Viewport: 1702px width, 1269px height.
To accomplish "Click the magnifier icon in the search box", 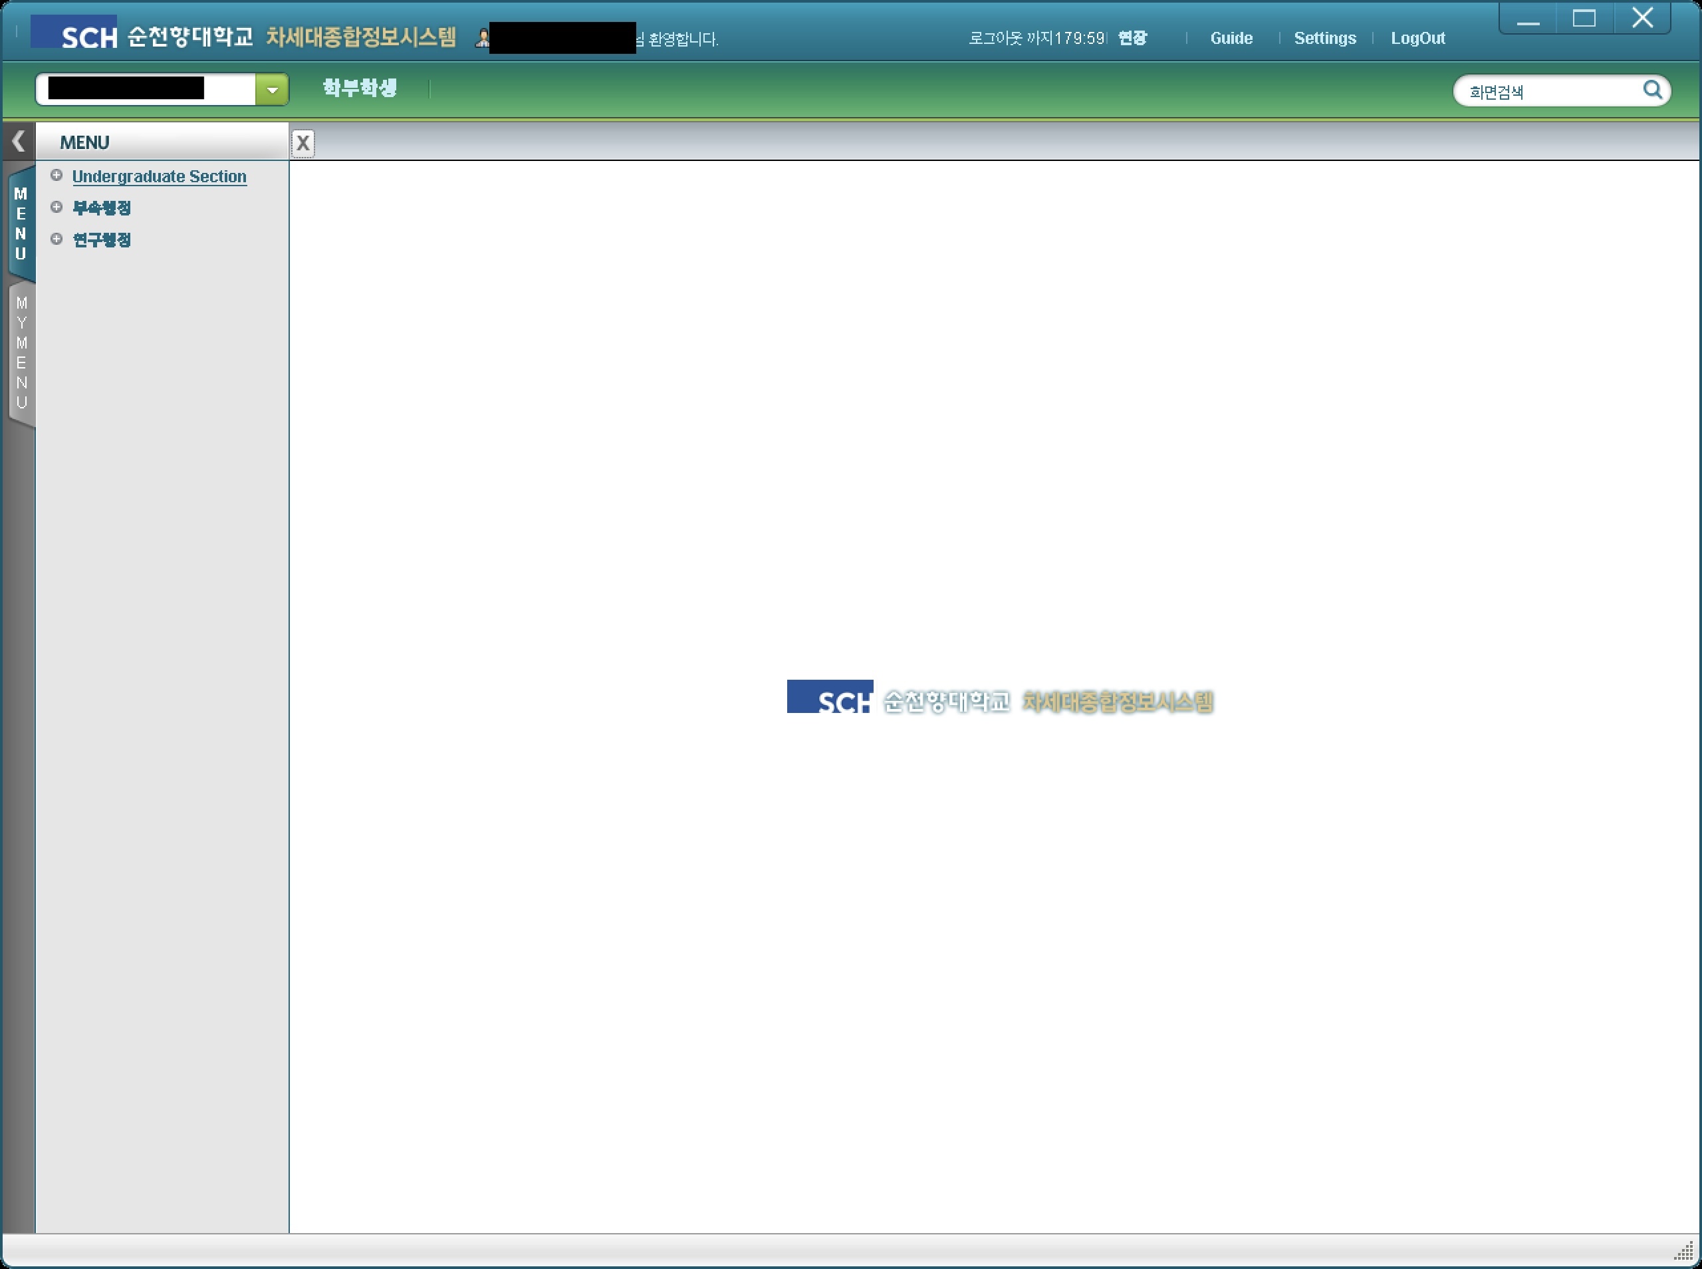I will click(x=1652, y=90).
